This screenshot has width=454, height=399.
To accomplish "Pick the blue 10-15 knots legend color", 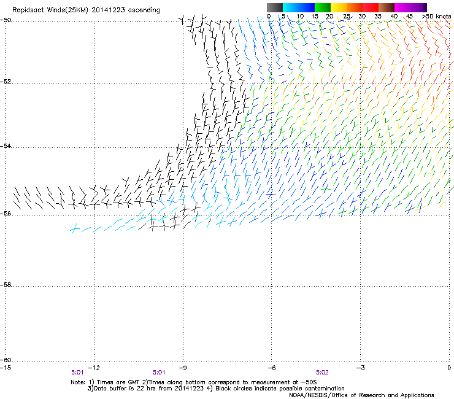I will click(x=307, y=7).
